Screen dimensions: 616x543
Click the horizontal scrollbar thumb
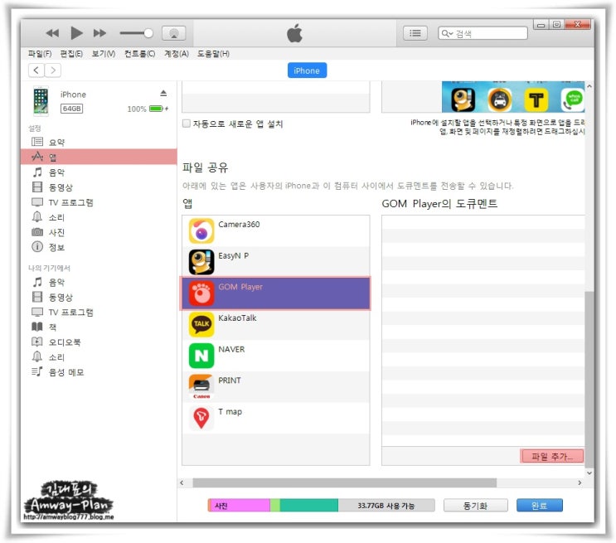click(x=345, y=482)
